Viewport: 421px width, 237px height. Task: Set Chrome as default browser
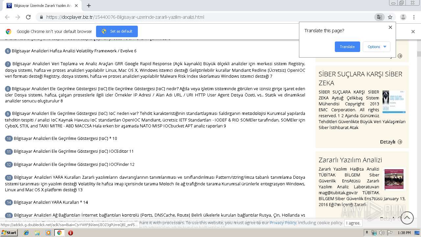[117, 31]
